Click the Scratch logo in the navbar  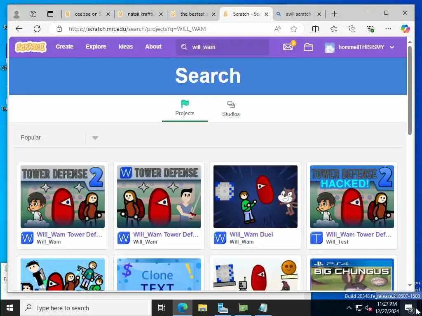tap(30, 47)
